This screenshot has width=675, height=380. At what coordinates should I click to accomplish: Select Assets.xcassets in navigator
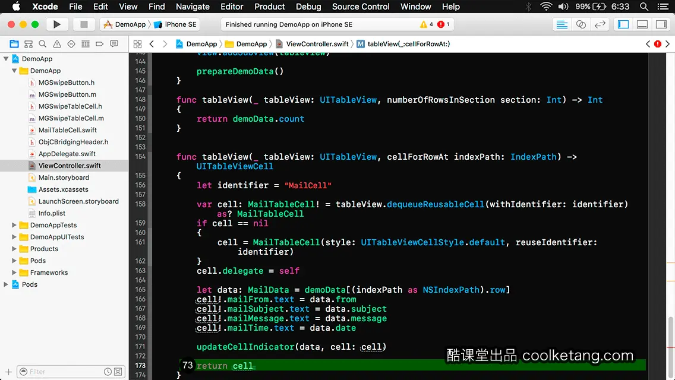point(64,189)
